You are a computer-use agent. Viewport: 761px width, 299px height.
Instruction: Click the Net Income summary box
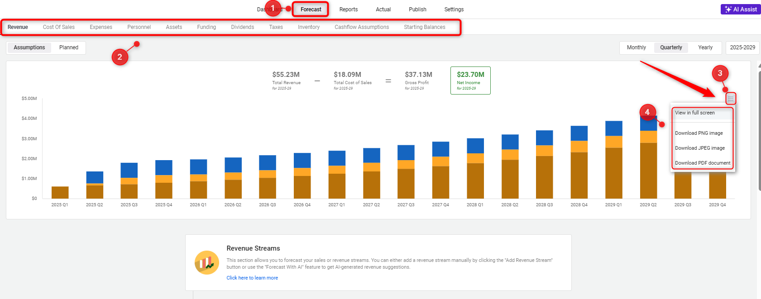470,81
